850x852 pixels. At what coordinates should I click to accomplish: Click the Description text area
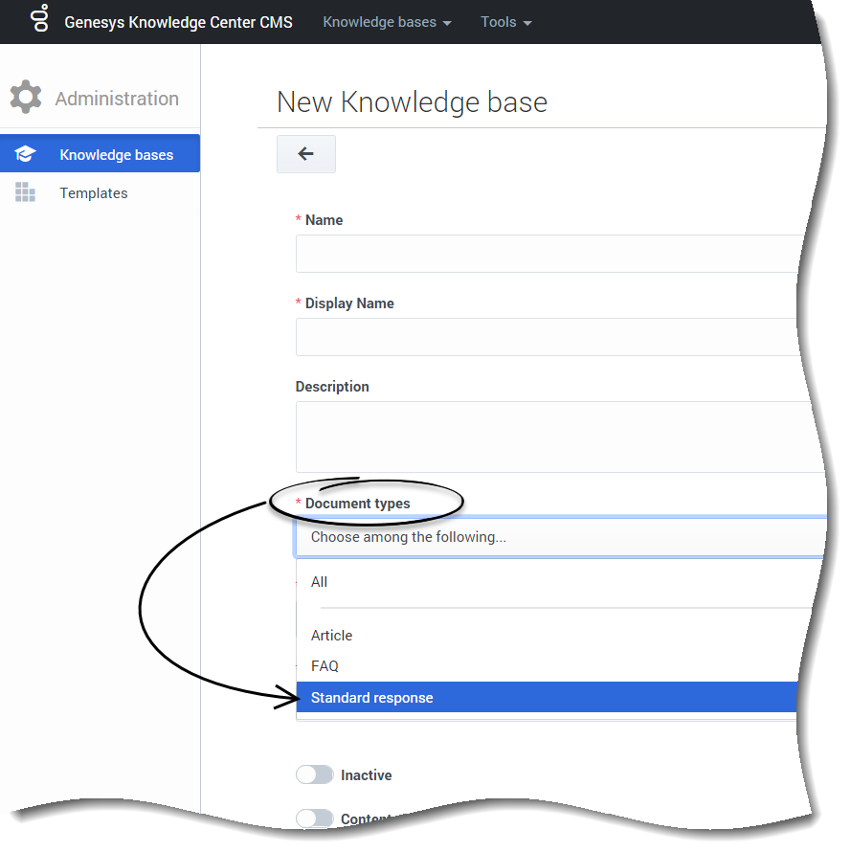pyautogui.click(x=546, y=437)
